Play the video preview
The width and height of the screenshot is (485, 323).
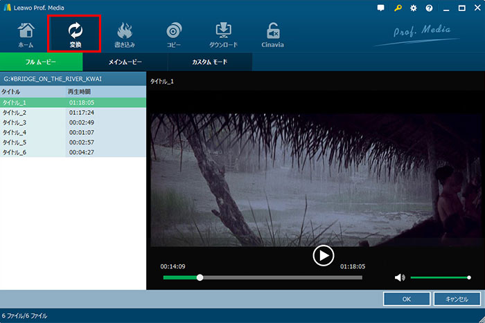click(x=323, y=255)
